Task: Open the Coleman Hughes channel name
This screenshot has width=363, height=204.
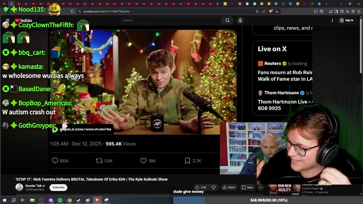Action: pos(311,188)
